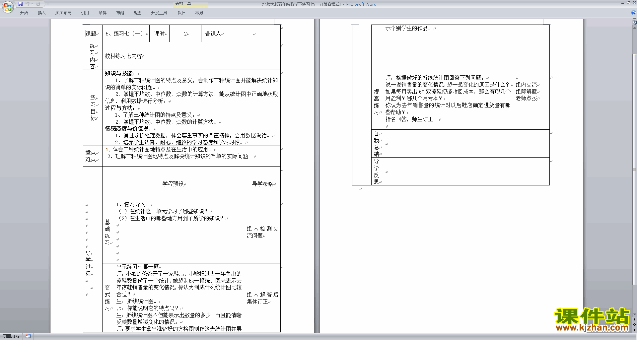Switch to the 页面布局 tab
Screen dimensions: 637x340
pos(63,13)
